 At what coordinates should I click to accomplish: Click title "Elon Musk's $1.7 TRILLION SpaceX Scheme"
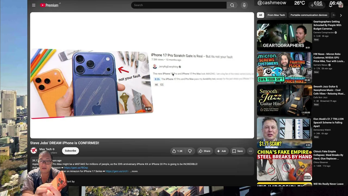[328, 122]
